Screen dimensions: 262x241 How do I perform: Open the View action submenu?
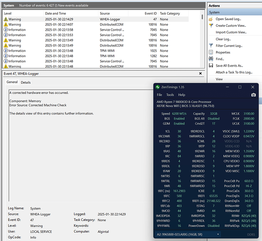(x=219, y=79)
